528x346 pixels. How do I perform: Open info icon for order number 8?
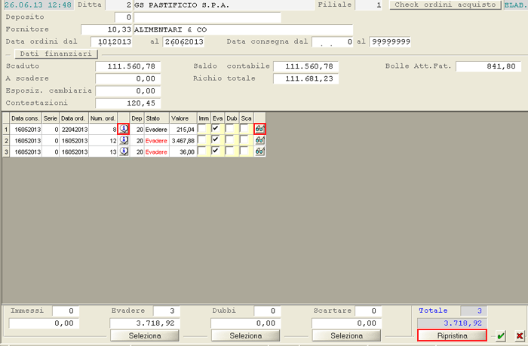click(x=124, y=129)
